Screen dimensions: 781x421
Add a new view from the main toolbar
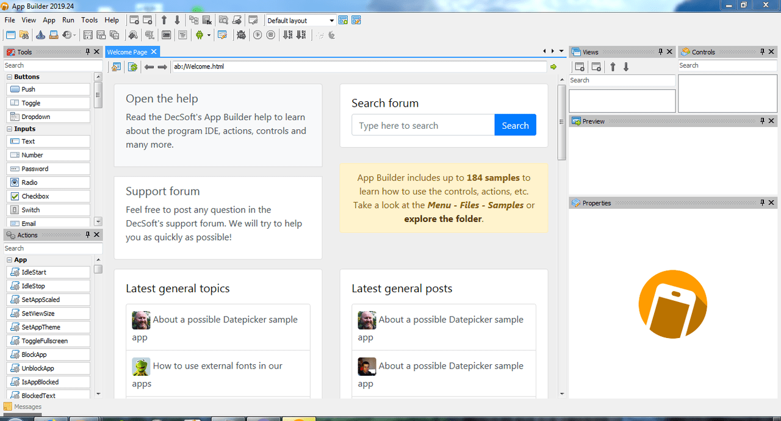[134, 20]
